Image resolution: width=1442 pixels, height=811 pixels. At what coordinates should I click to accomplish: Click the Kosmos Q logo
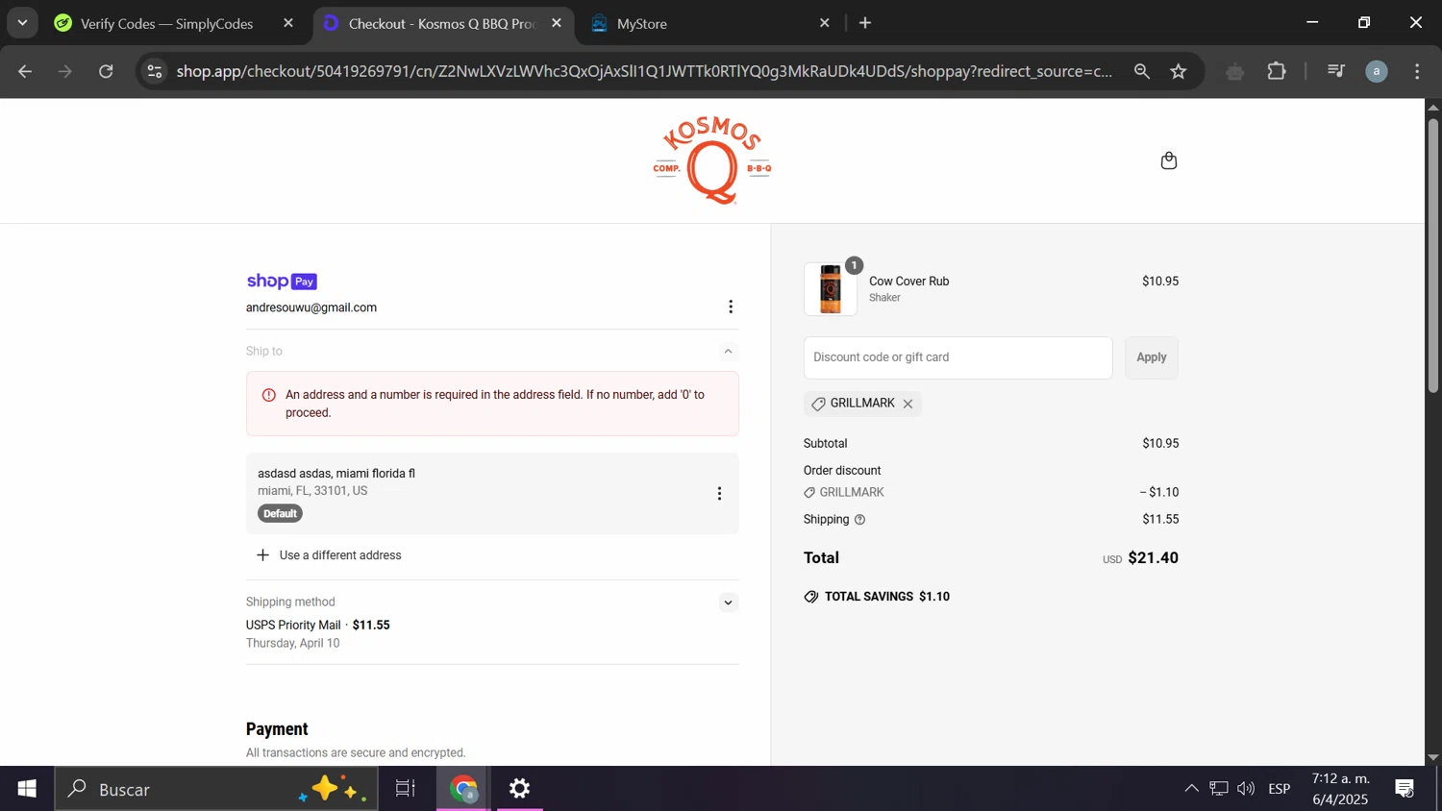[x=712, y=160]
